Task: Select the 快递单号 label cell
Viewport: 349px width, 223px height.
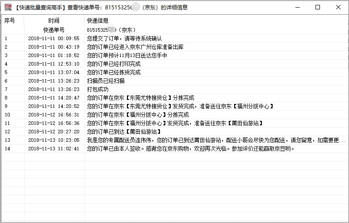Action: click(54, 30)
